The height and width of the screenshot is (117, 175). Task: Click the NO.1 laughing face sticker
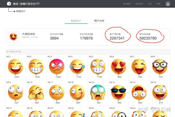pyautogui.click(x=15, y=67)
